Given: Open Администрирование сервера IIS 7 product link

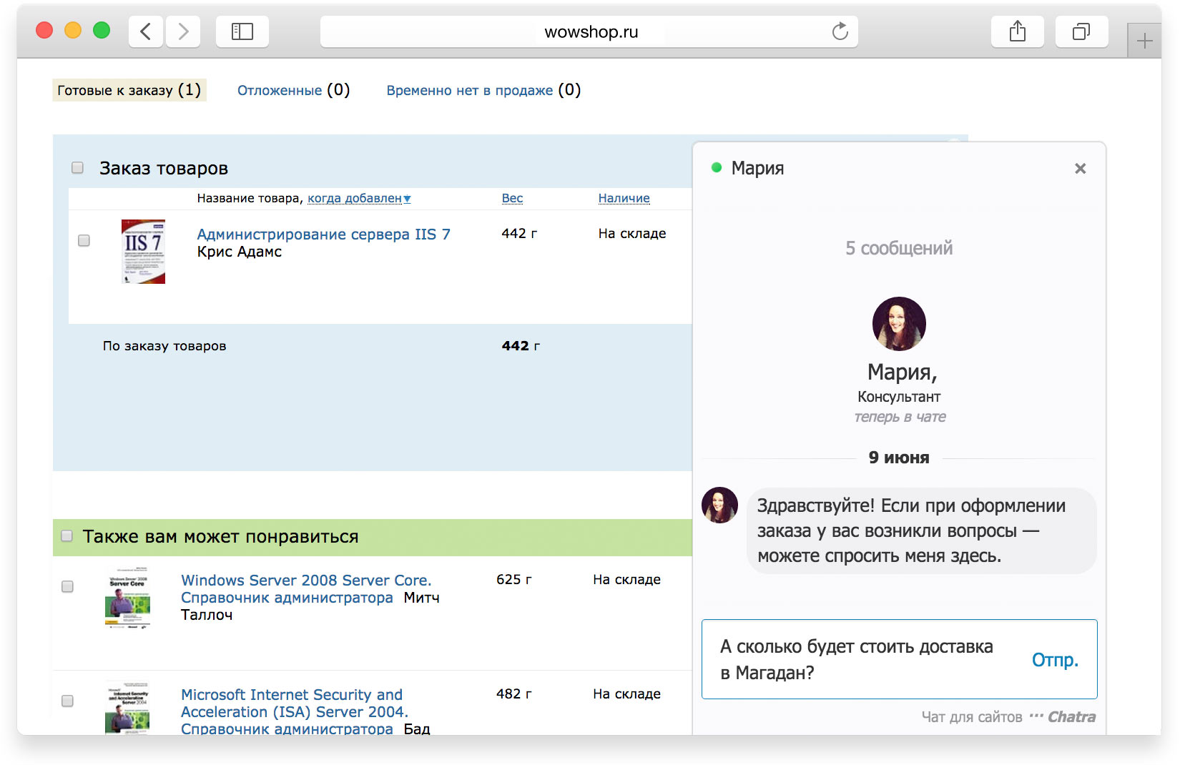Looking at the screenshot, I should pyautogui.click(x=323, y=235).
